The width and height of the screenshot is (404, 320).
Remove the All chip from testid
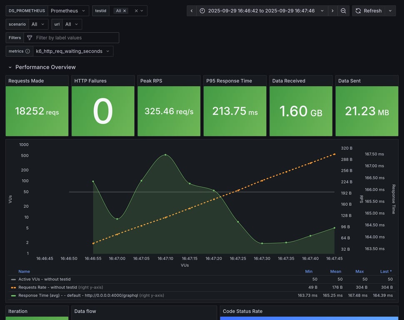point(125,11)
